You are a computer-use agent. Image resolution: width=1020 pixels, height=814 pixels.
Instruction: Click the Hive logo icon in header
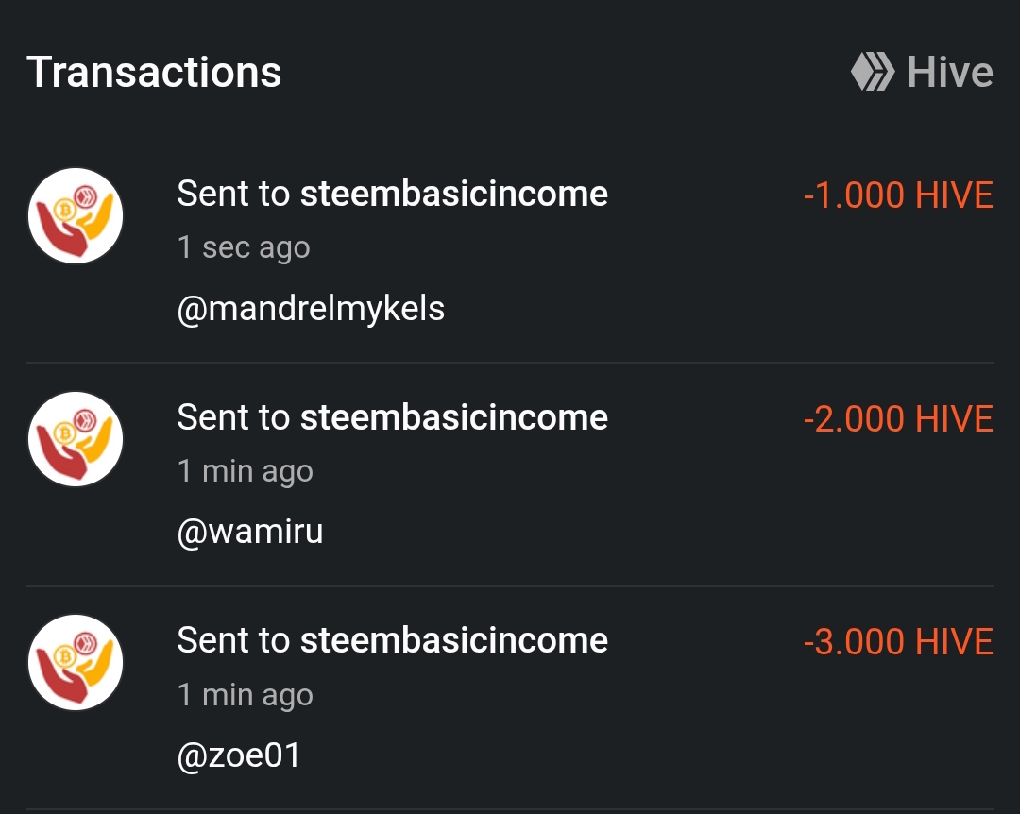click(872, 72)
